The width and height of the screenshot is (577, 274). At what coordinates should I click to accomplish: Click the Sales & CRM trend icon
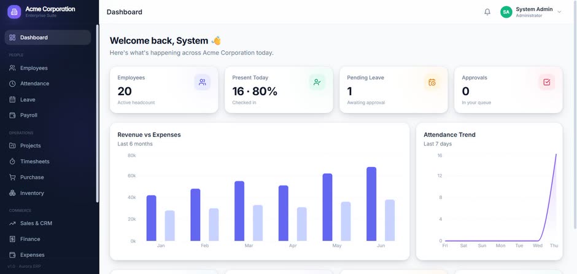coord(12,223)
